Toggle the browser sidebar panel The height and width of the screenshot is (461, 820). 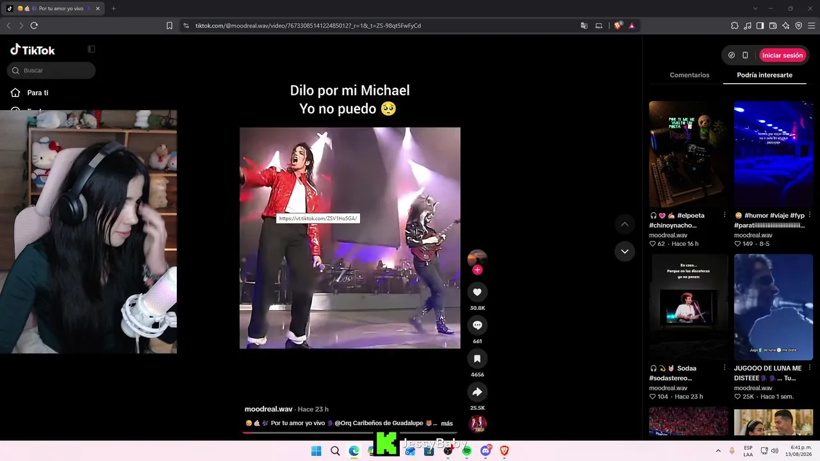(x=760, y=26)
